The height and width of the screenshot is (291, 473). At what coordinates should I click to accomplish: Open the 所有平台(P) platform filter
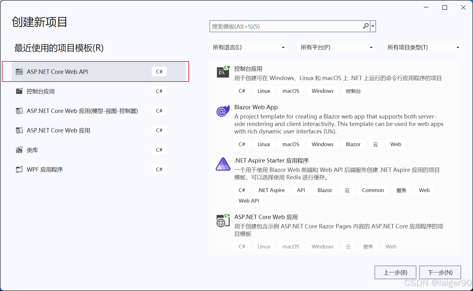pos(336,47)
